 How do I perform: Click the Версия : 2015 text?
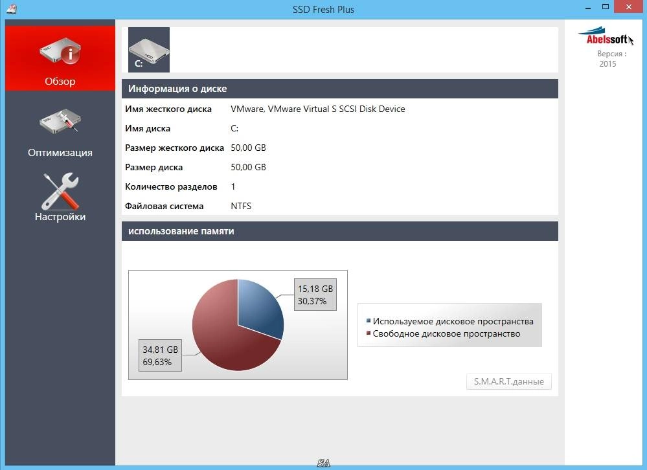pyautogui.click(x=611, y=58)
